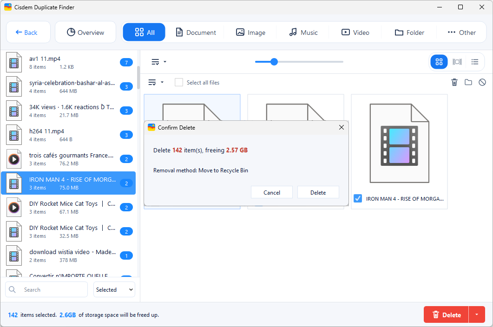Open the Overview pie chart page
Image resolution: width=493 pixels, height=327 pixels.
click(x=85, y=33)
